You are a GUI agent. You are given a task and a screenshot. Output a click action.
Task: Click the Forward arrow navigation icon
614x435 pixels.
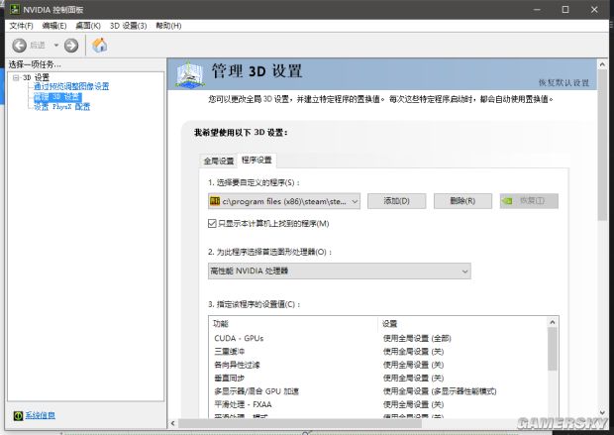tap(70, 45)
